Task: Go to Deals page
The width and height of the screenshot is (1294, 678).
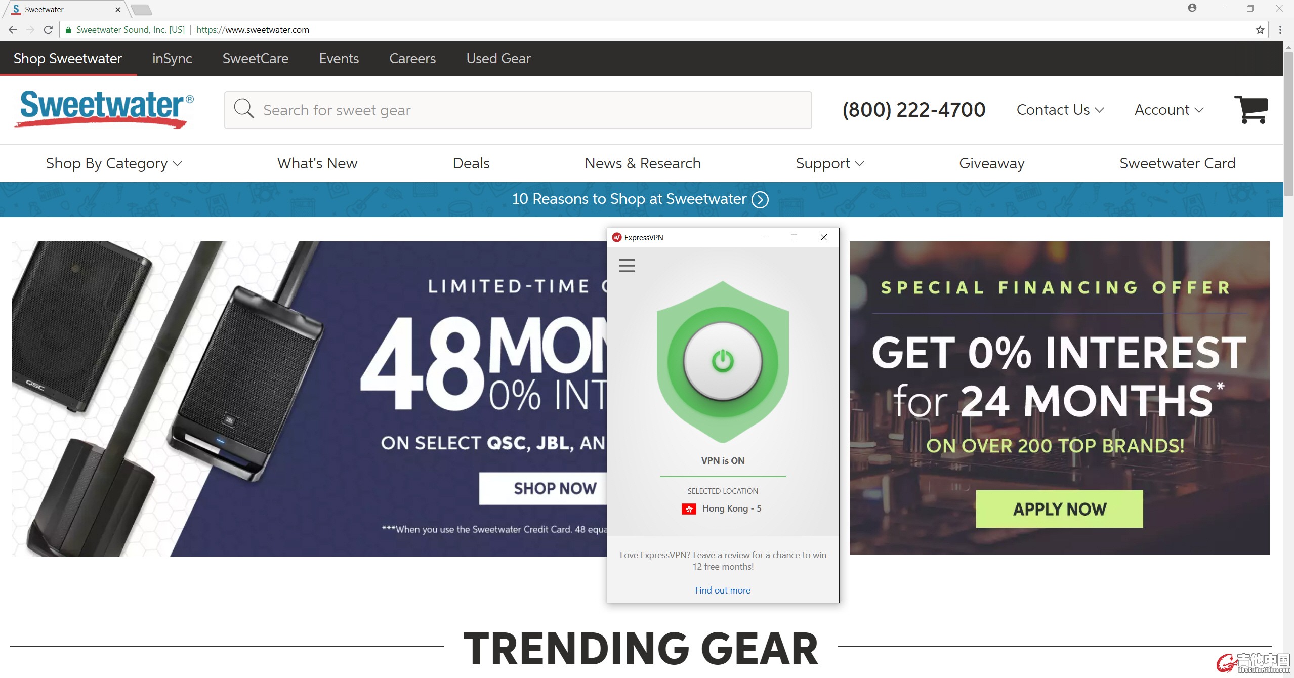Action: (x=471, y=163)
